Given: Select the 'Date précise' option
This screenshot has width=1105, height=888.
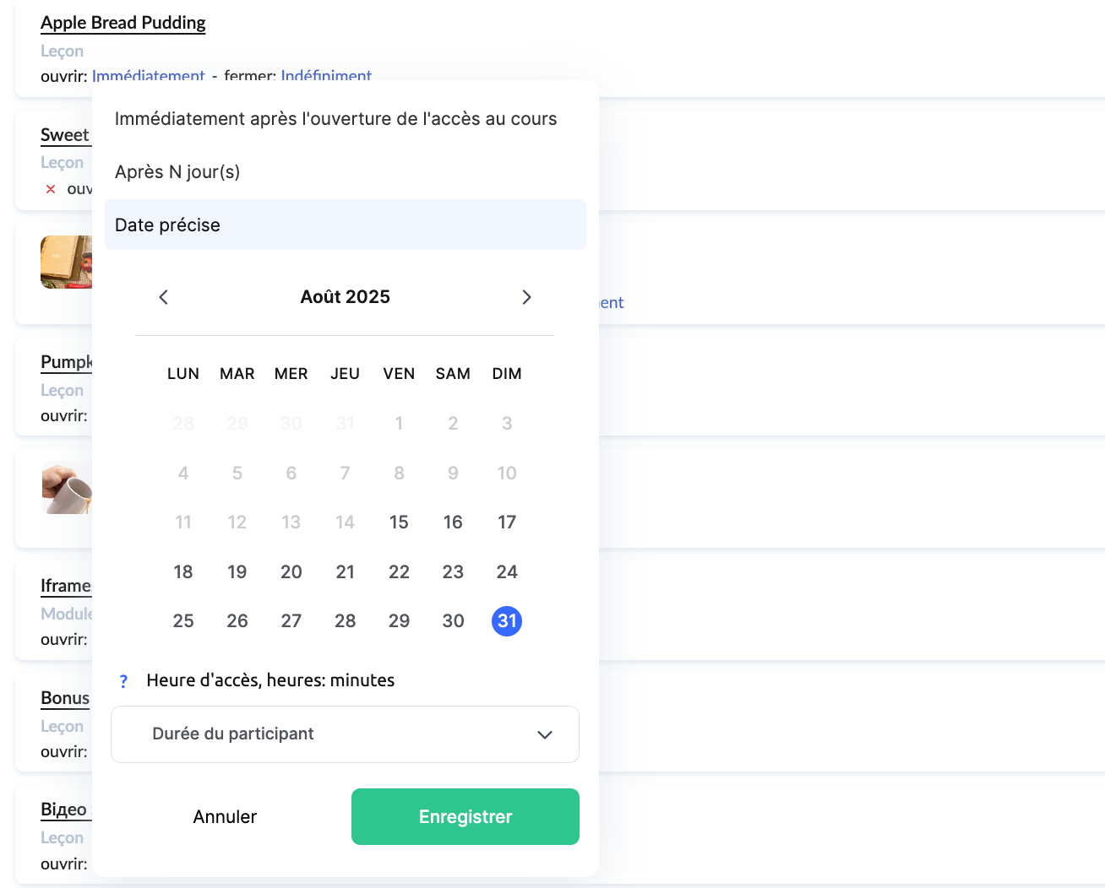Looking at the screenshot, I should point(345,225).
